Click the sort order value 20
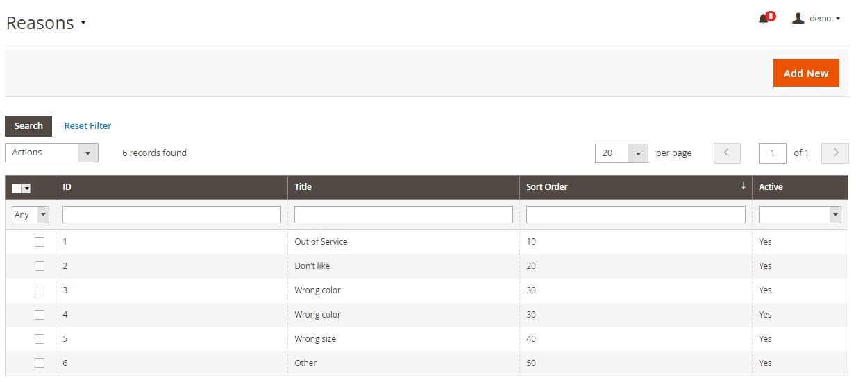This screenshot has height=382, width=856. (531, 266)
